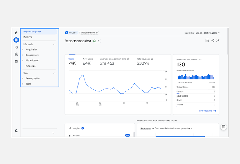Open the Customize report edit icon
Image resolution: width=240 pixels, height=164 pixels.
coord(207,40)
